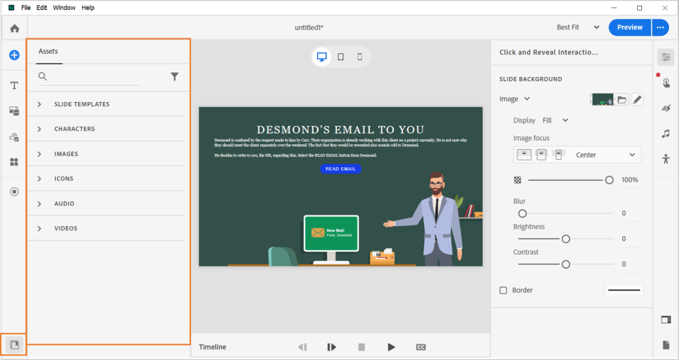The width and height of the screenshot is (679, 360).
Task: Click the slide background image thumbnail
Action: pyautogui.click(x=602, y=99)
